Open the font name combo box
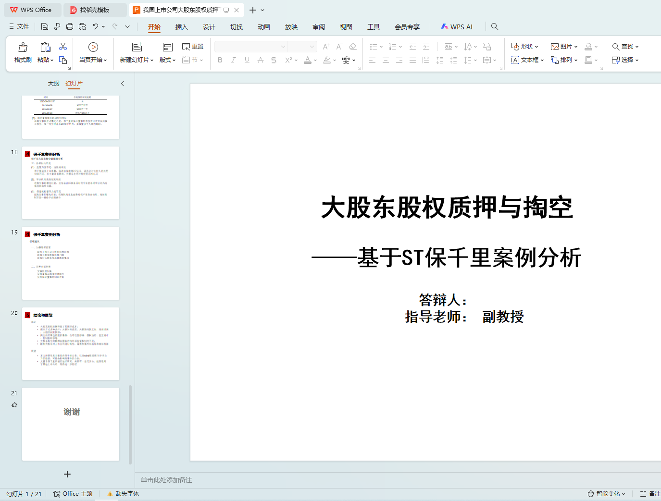 pyautogui.click(x=250, y=47)
